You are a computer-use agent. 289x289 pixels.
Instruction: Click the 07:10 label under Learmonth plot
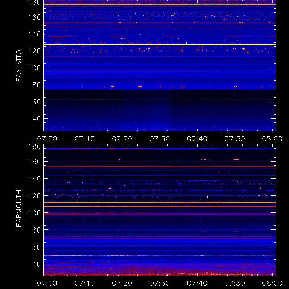coord(85,283)
